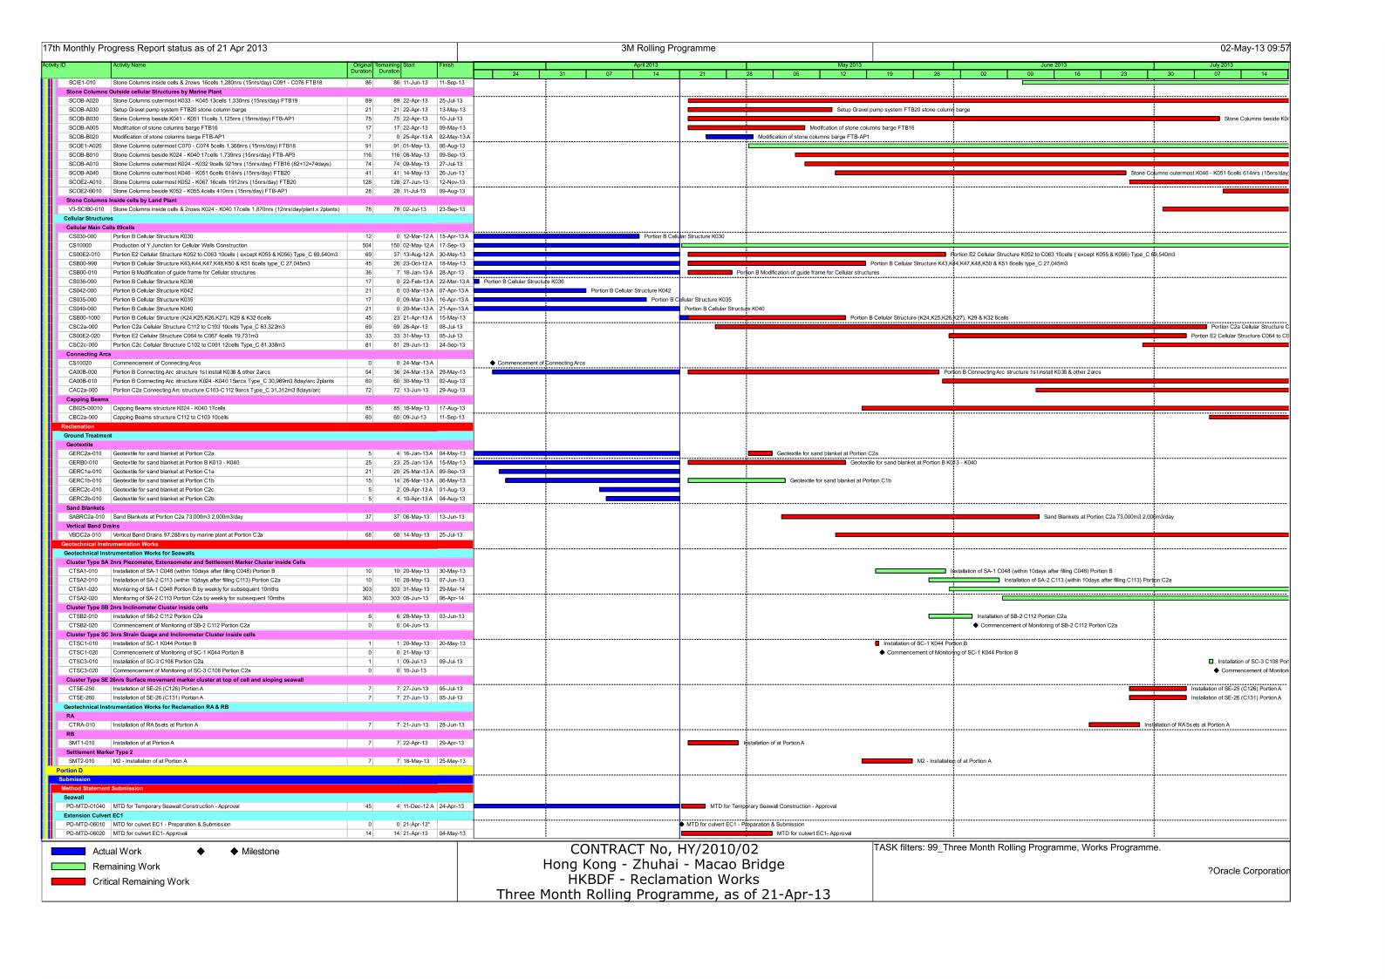Viewport: 1385px width, 979px height.
Task: Select the Activity Name column header
Action: click(x=229, y=70)
